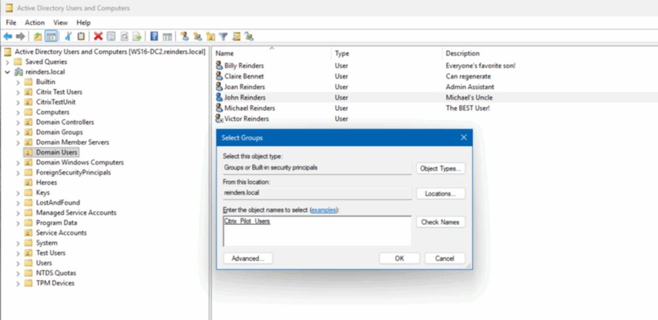Click the object names text box
The width and height of the screenshot is (658, 320).
[x=317, y=231]
